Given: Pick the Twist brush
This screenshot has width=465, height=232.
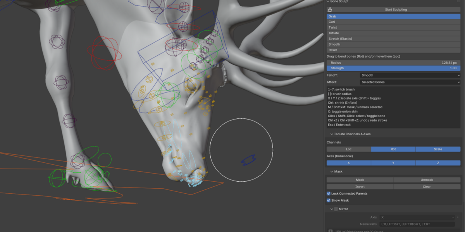Looking at the screenshot, I should 394,27.
